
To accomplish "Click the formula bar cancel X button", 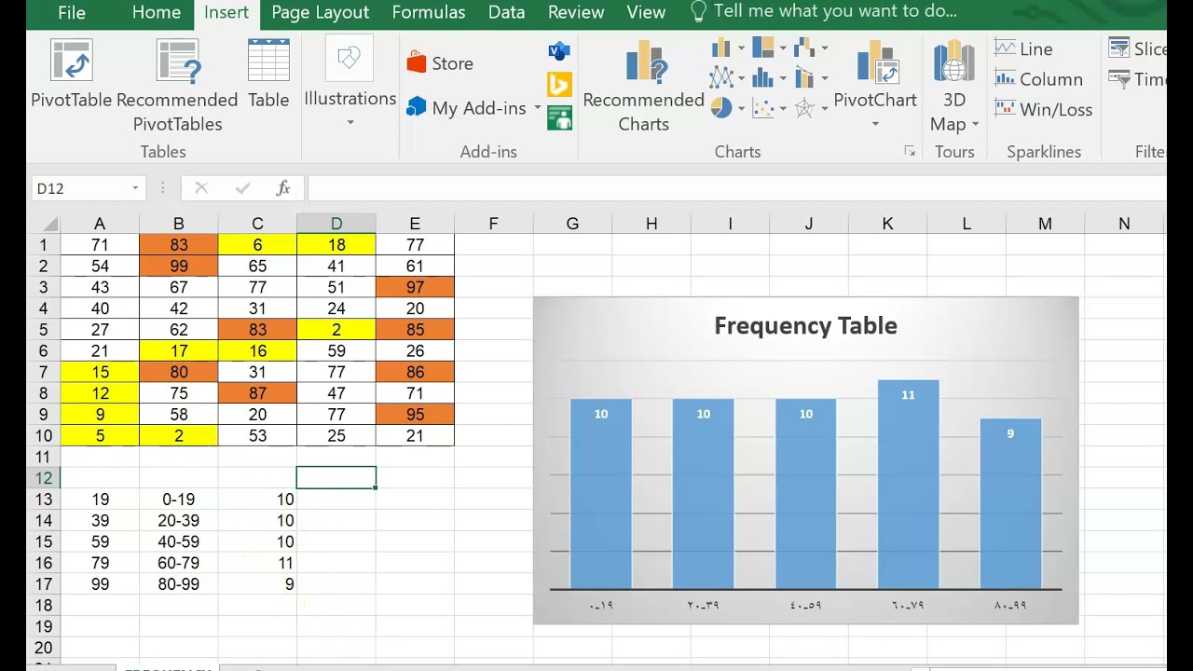I will click(200, 188).
